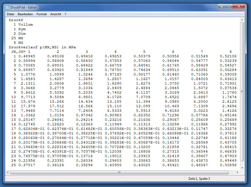Click the value 8.9801 in row 10
Viewport: 251px width, 187px height.
click(x=86, y=97)
